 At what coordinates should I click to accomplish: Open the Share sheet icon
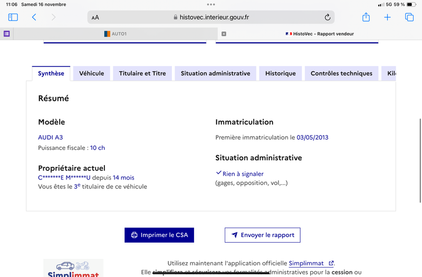click(366, 17)
